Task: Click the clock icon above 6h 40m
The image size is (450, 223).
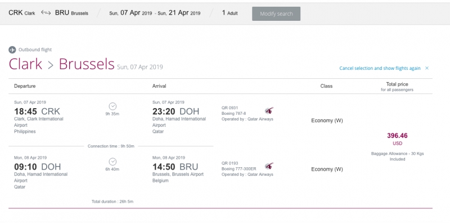Action: (112, 162)
